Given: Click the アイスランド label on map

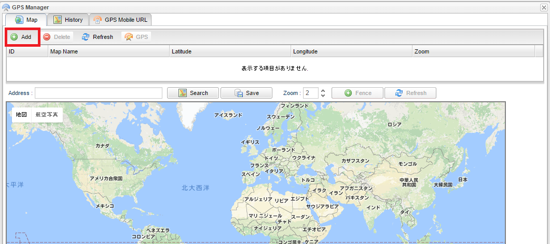Looking at the screenshot, I should click(228, 115).
